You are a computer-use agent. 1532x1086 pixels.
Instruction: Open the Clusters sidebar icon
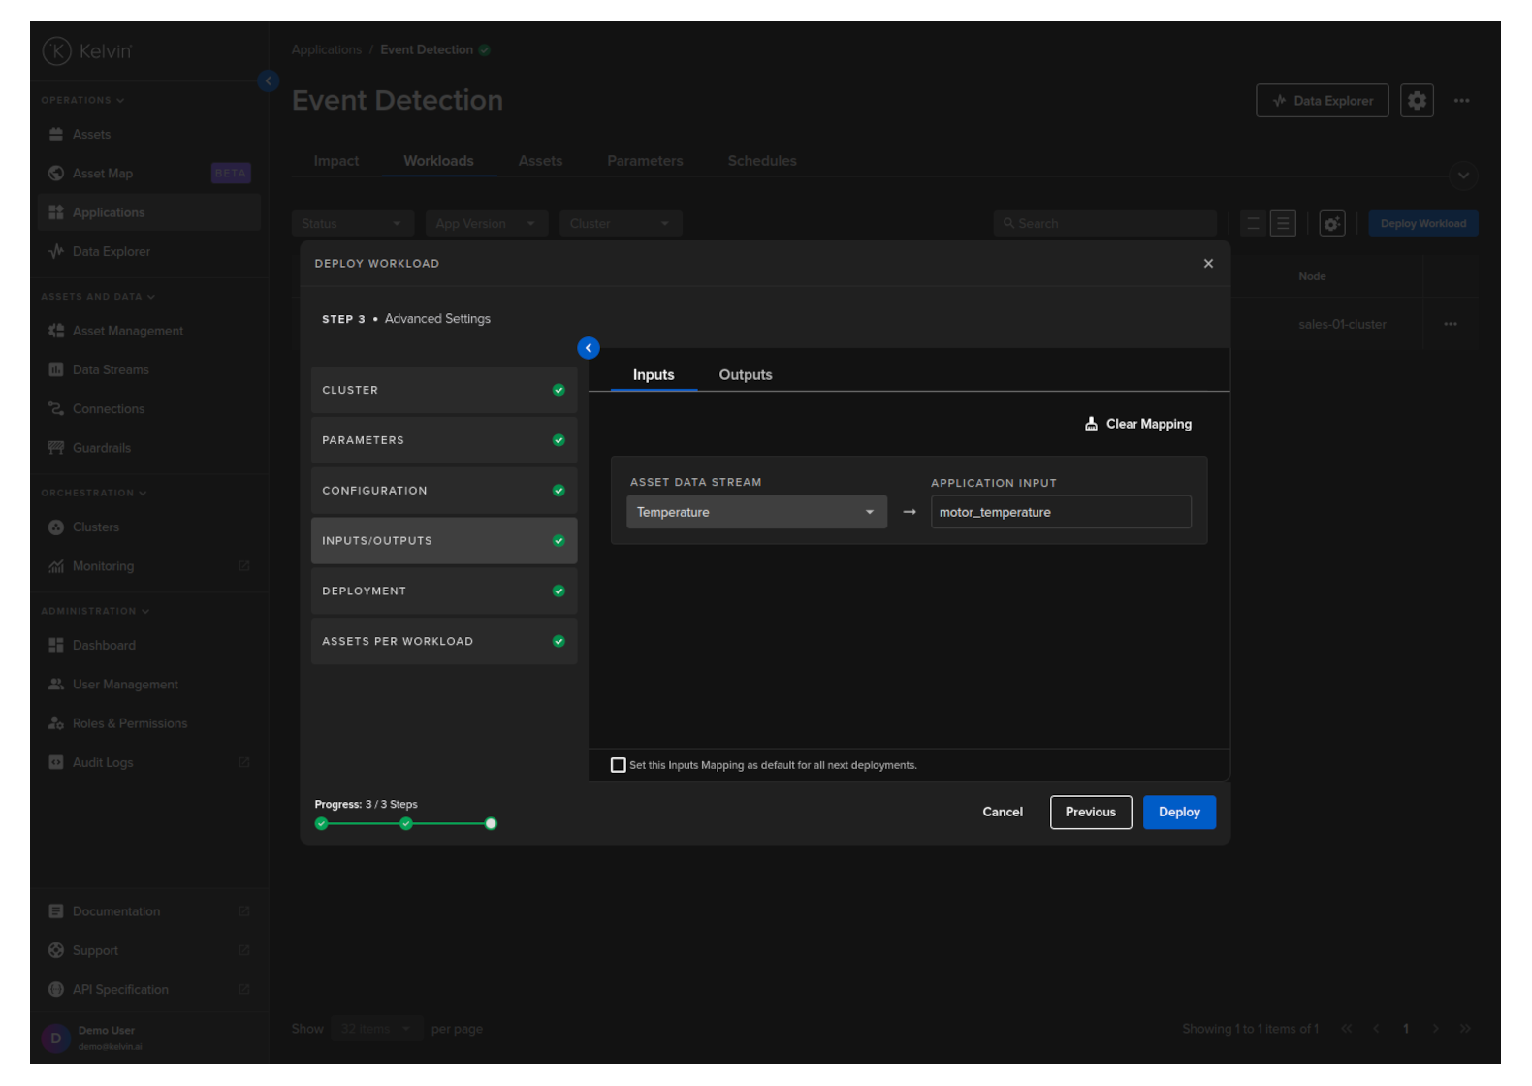pos(56,527)
